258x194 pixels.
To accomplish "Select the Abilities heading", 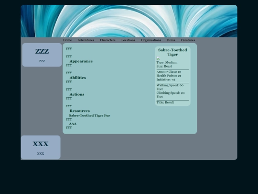I will tap(78, 78).
